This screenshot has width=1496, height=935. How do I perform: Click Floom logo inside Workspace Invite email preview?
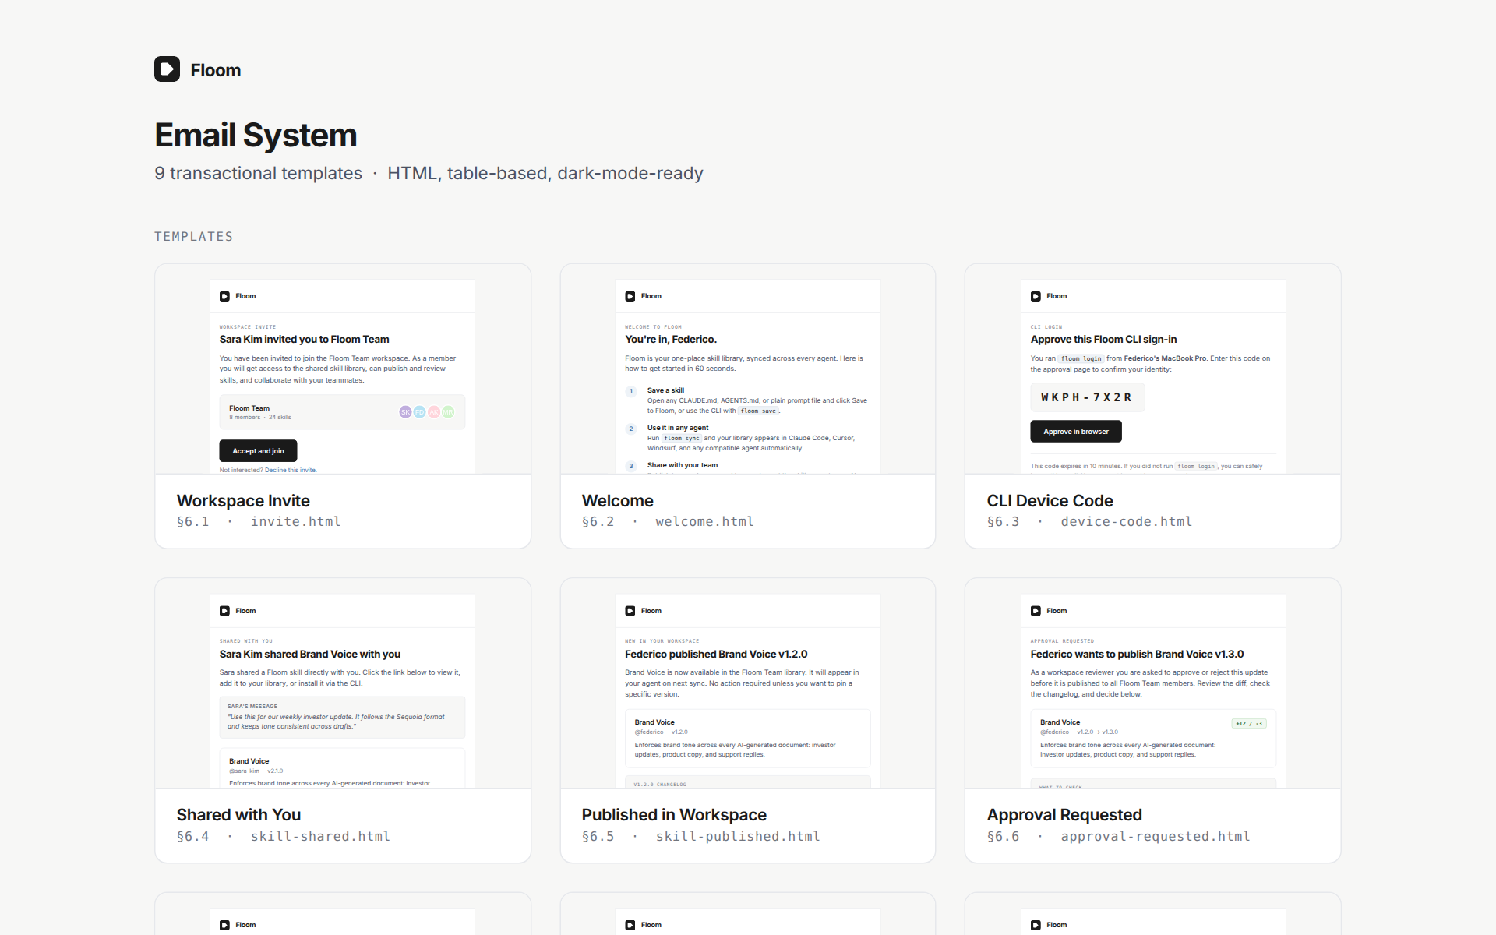[x=224, y=296]
